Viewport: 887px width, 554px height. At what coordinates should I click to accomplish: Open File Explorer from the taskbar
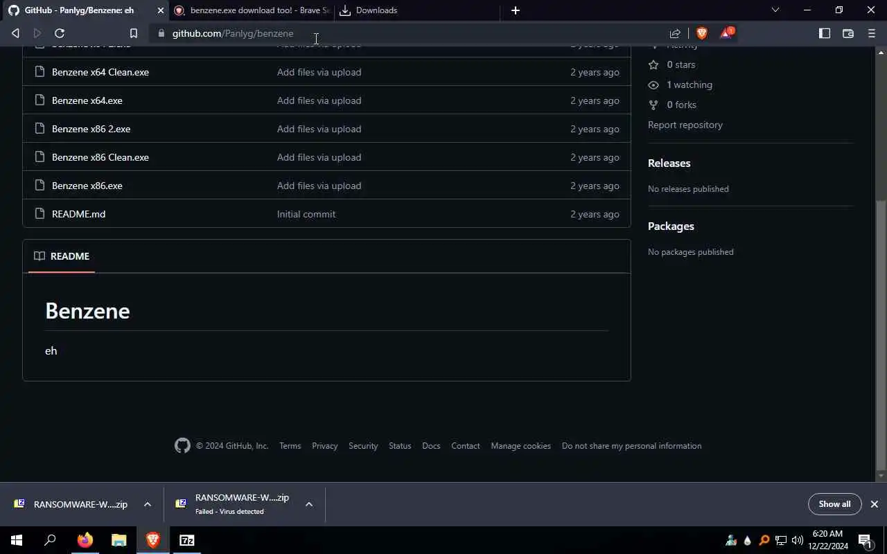[119, 540]
